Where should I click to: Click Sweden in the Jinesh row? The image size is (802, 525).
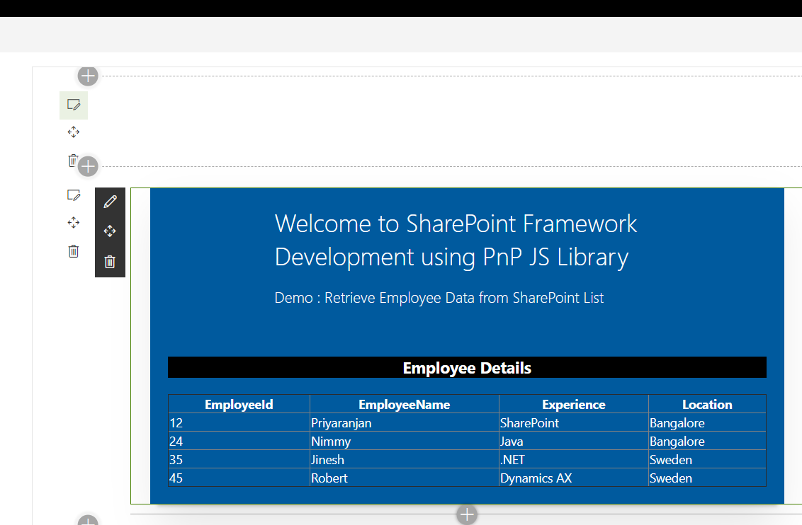click(707, 460)
